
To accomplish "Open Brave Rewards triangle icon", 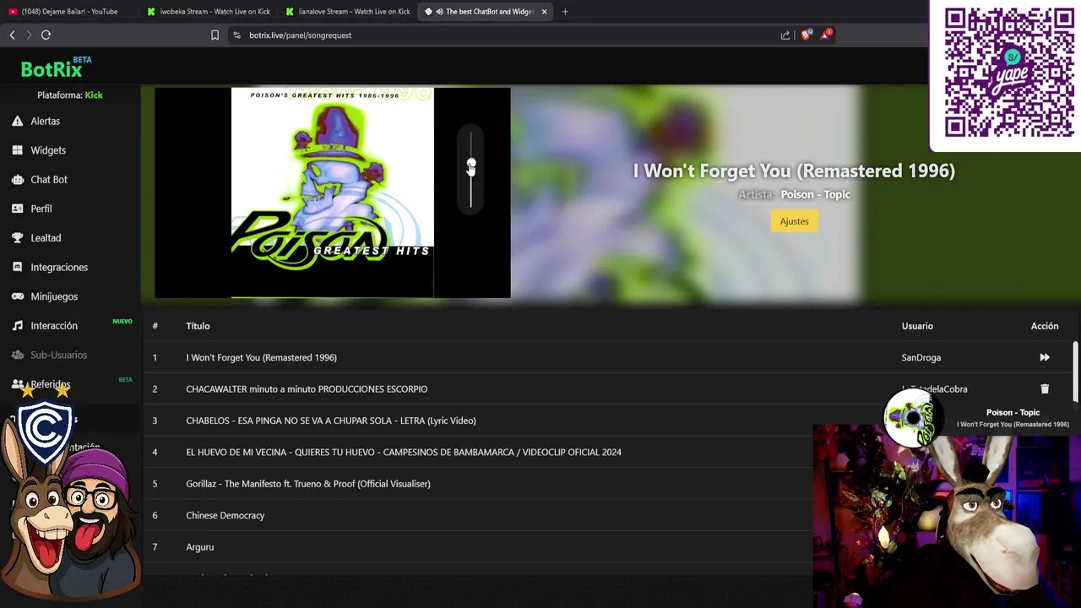I will pyautogui.click(x=825, y=35).
